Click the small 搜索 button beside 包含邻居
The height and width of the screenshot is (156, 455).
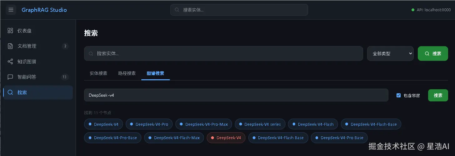[x=438, y=95]
